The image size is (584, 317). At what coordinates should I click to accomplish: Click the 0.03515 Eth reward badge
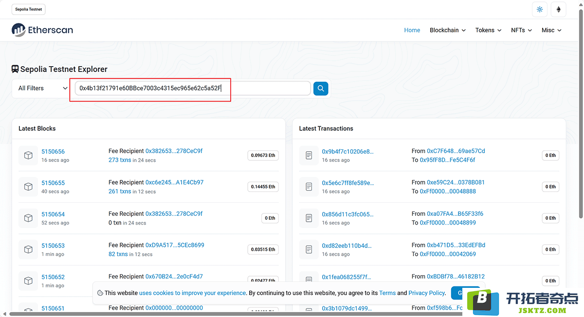[x=263, y=249]
